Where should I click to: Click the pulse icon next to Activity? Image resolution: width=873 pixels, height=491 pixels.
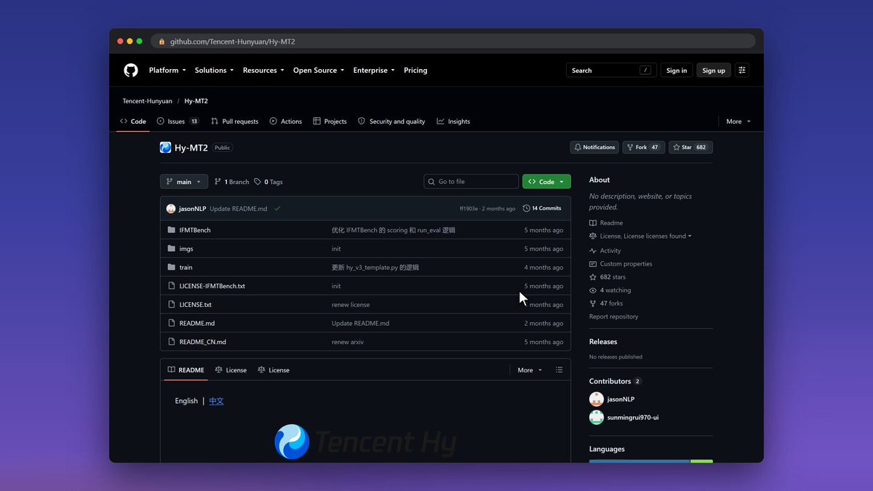click(x=593, y=251)
